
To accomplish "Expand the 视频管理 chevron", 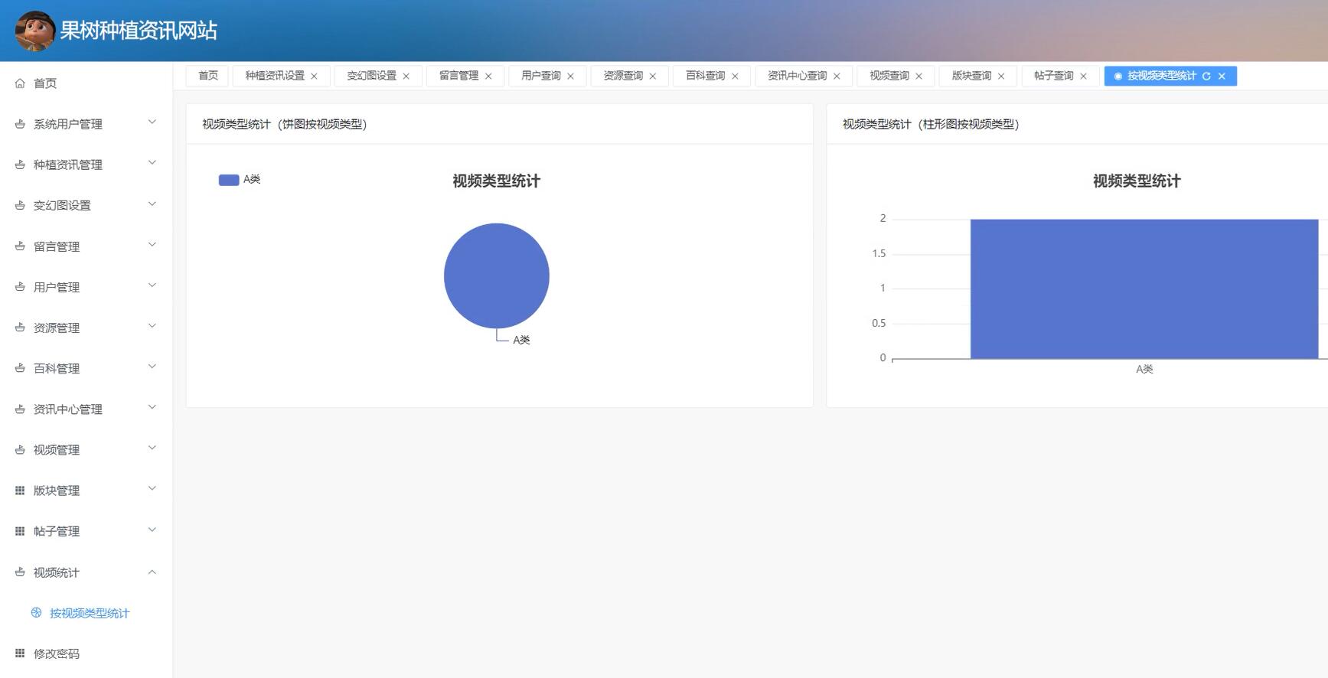I will [152, 448].
